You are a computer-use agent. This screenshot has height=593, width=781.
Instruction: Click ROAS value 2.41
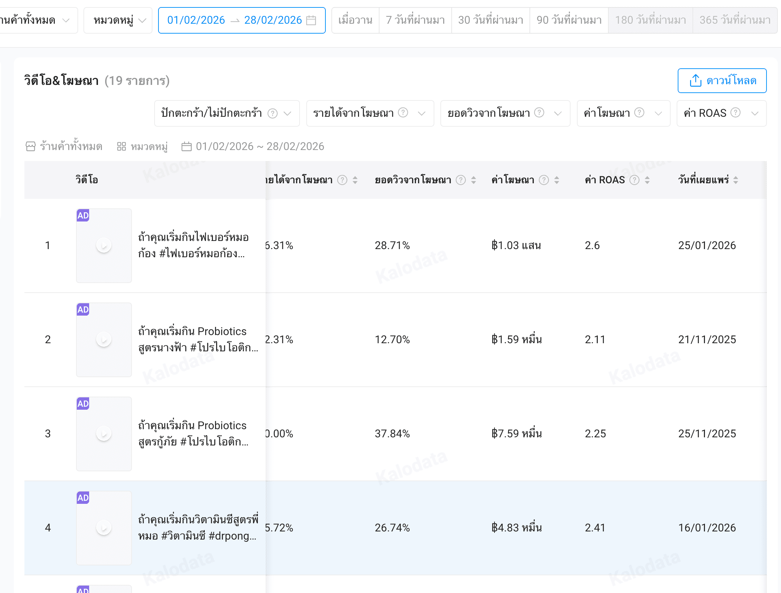tap(595, 528)
